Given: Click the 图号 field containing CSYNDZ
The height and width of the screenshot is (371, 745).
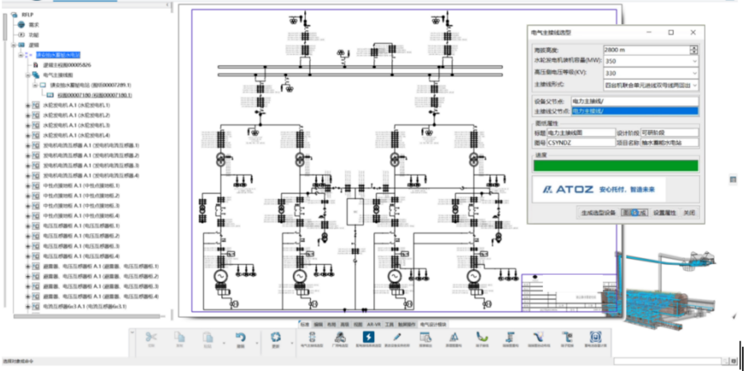Looking at the screenshot, I should 581,143.
